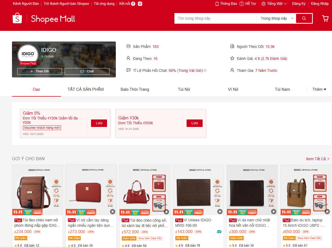
Task: Click the Thông Báo notifications link
Action: pyautogui.click(x=226, y=4)
